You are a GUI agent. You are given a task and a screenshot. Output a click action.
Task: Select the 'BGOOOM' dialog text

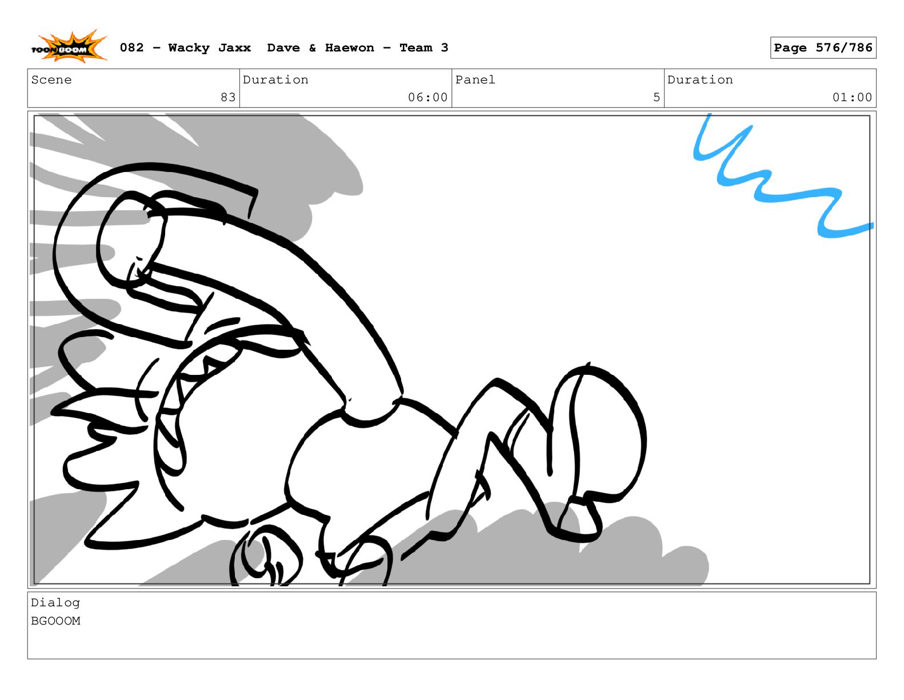tap(55, 621)
